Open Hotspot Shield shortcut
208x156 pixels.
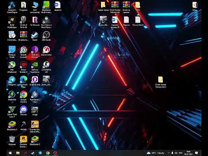(x=12, y=52)
